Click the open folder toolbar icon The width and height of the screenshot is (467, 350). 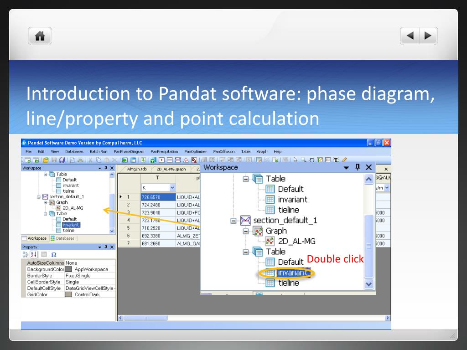[46, 160]
